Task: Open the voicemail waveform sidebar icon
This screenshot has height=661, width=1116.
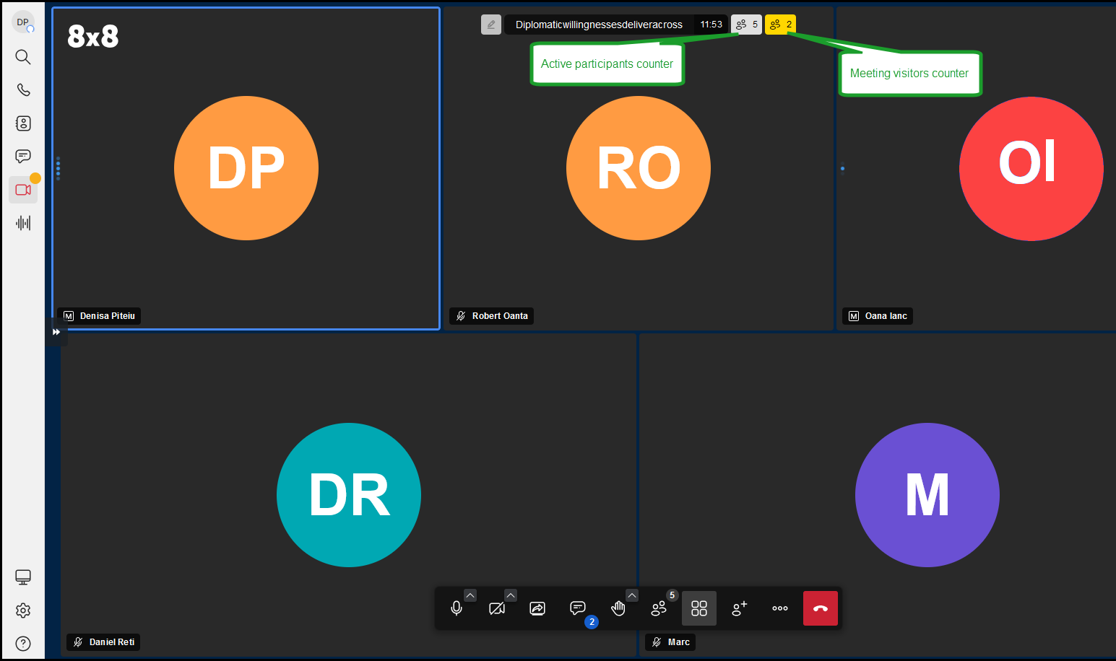Action: click(23, 223)
